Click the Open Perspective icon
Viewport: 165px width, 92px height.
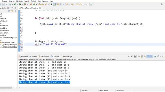[91, 4]
